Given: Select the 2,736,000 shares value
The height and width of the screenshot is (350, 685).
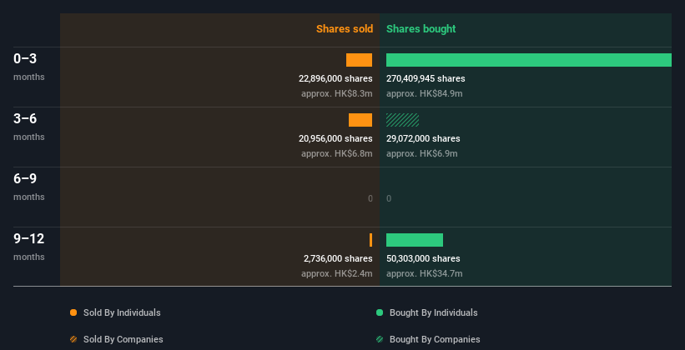Looking at the screenshot, I should point(338,259).
